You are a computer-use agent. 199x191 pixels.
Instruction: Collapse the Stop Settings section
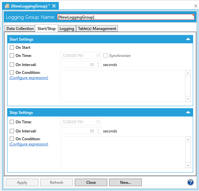point(188,112)
